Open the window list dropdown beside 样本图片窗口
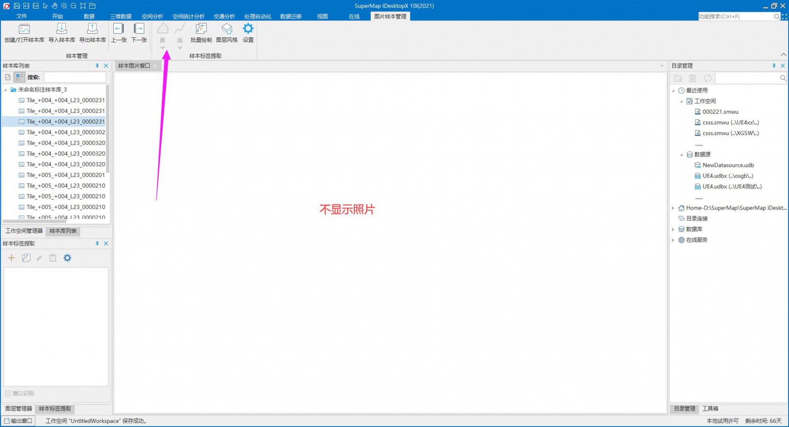 click(662, 66)
